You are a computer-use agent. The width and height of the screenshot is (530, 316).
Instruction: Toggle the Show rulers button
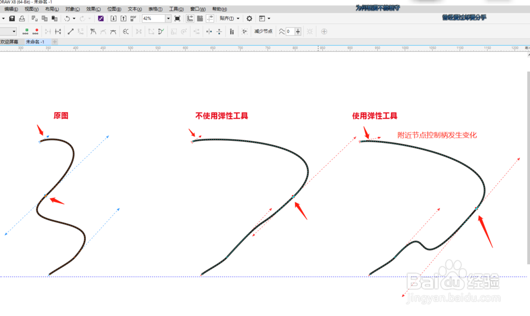click(190, 19)
